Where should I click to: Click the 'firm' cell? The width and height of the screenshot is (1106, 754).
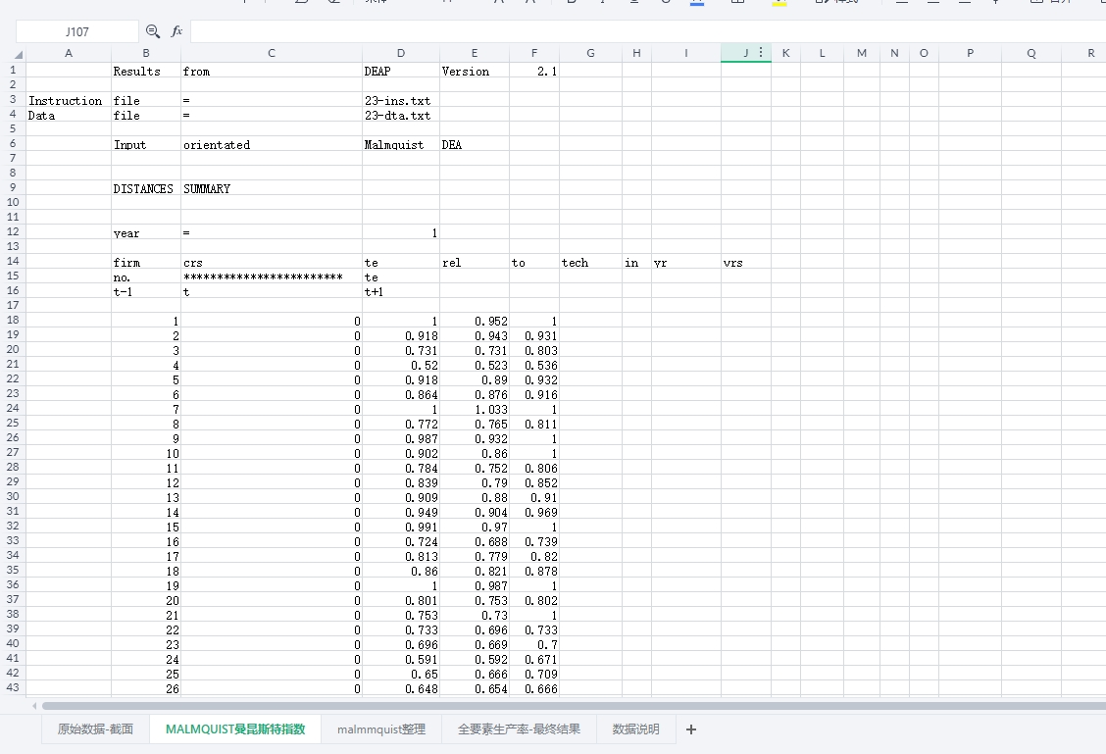pyautogui.click(x=146, y=263)
